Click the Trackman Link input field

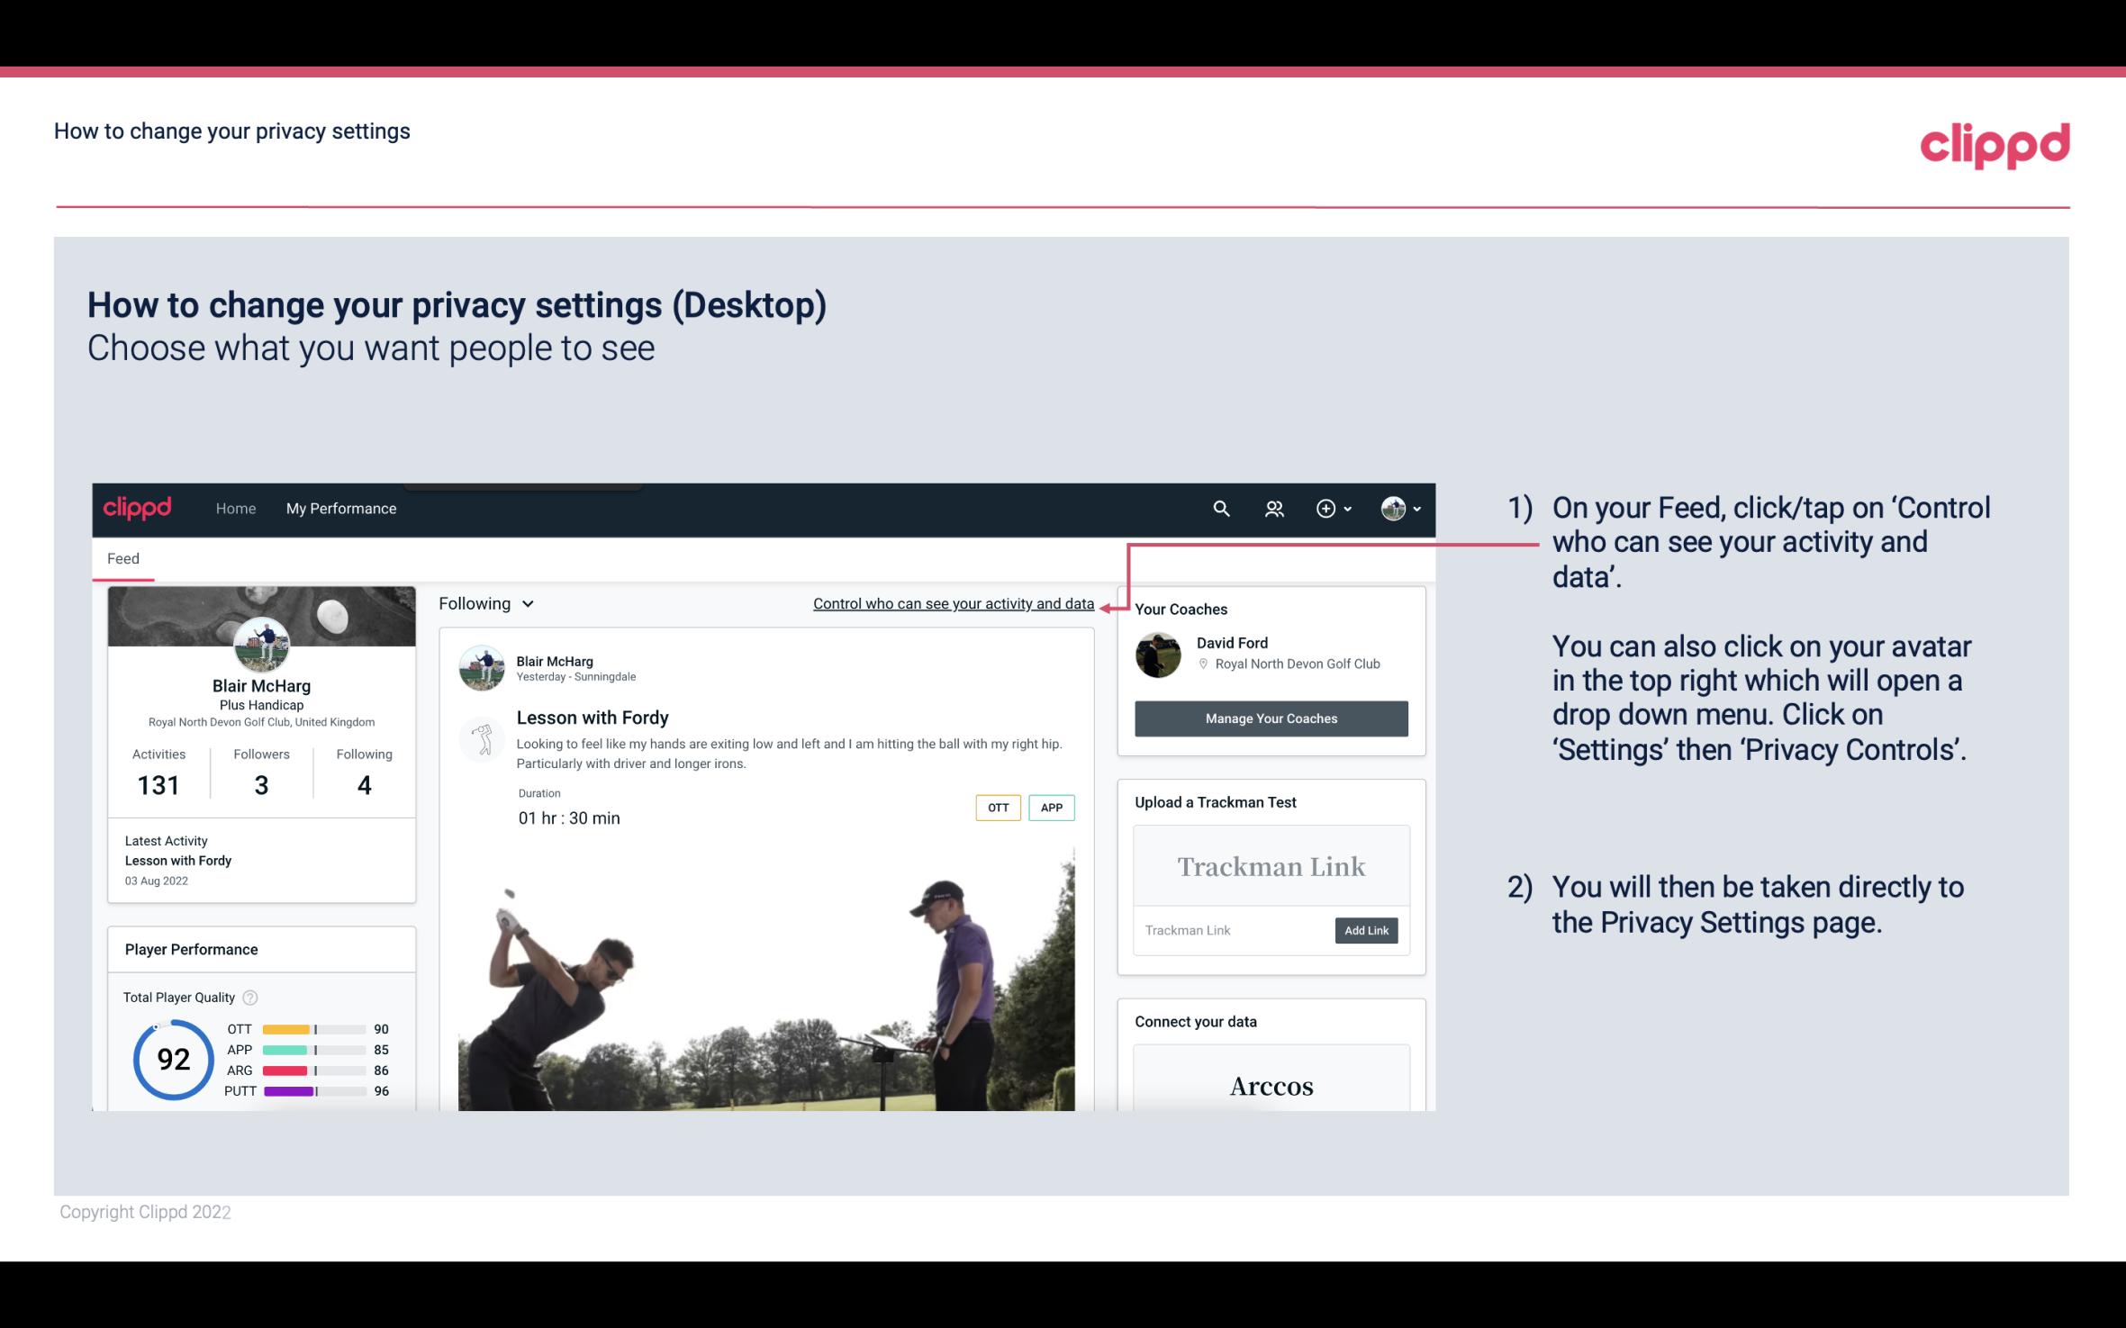(x=1233, y=928)
